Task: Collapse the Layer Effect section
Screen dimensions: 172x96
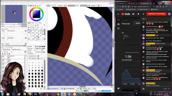Action: 1,29
